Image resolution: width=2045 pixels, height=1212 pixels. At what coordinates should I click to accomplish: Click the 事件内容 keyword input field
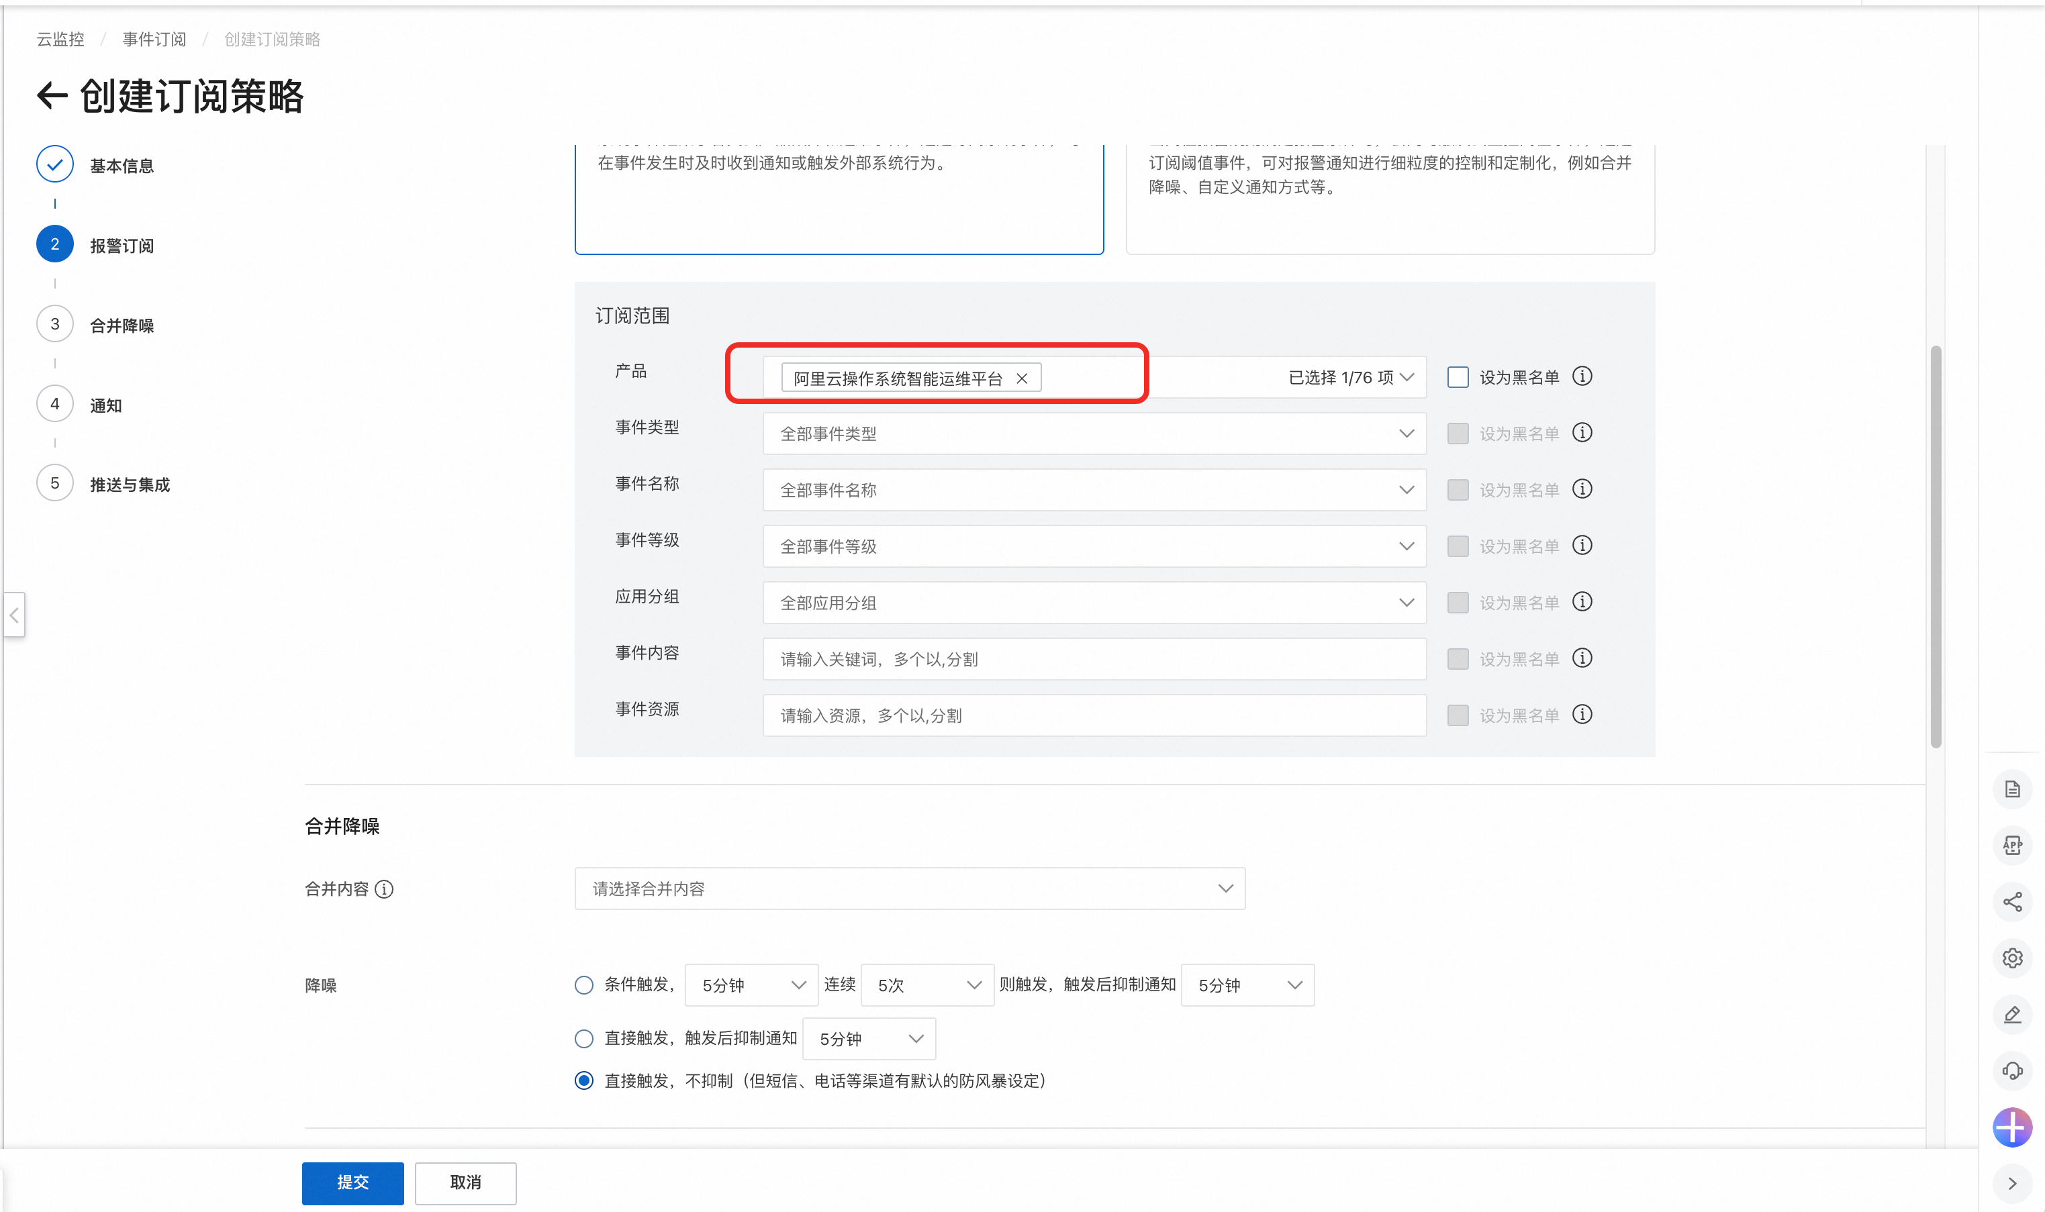point(1093,659)
